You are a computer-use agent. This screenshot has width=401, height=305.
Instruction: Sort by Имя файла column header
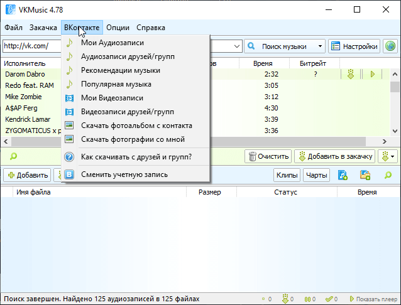[99, 192]
